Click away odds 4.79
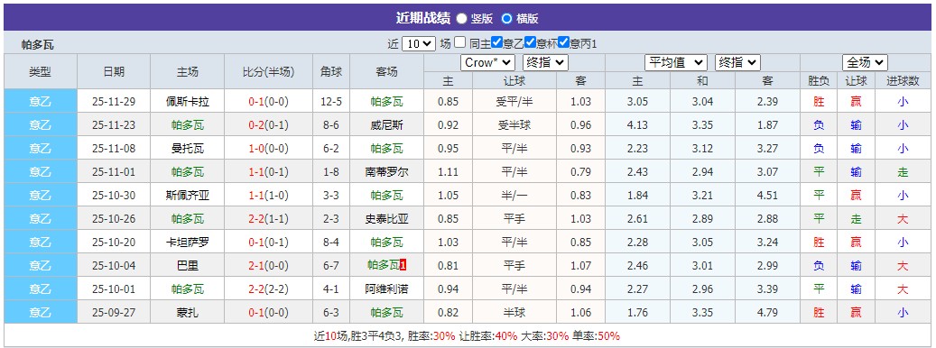 tap(767, 312)
